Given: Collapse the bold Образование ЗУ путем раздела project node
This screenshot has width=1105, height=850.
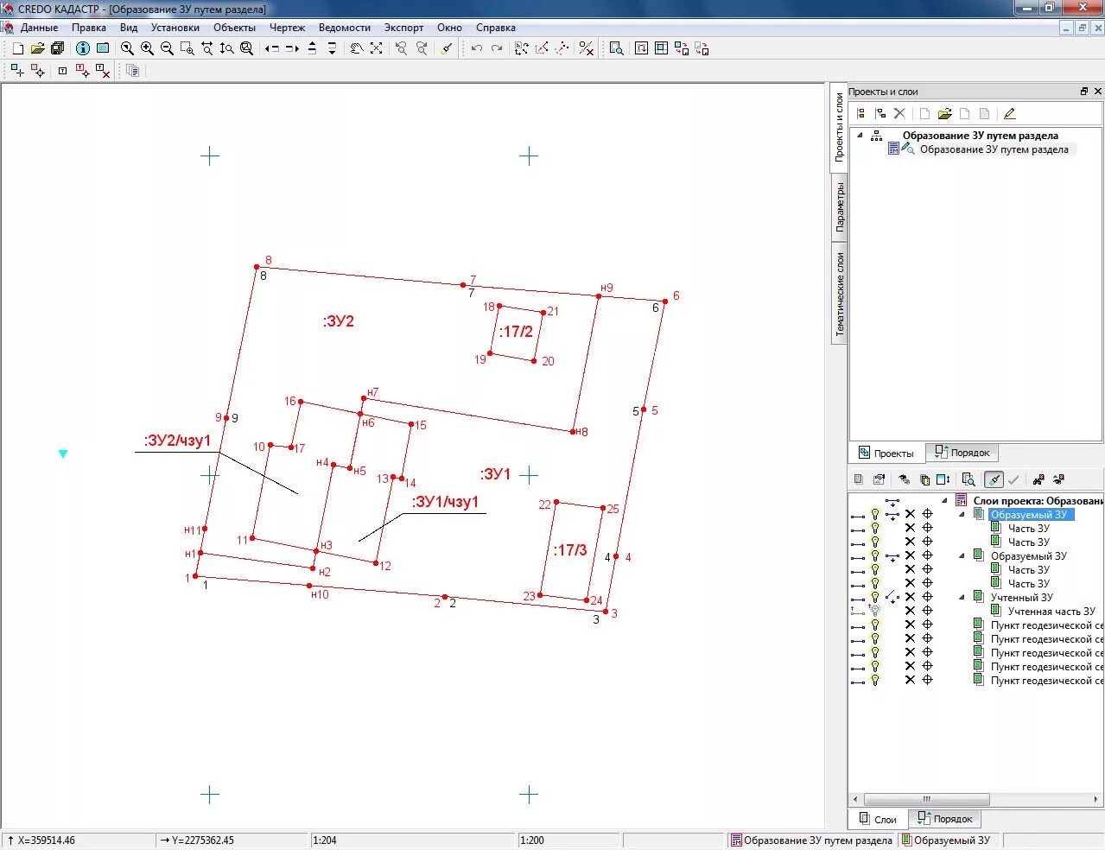Looking at the screenshot, I should point(860,135).
